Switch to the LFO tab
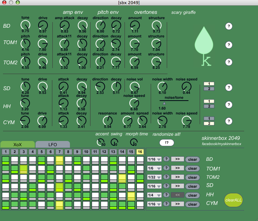The width and height of the screenshot is (258, 221). [52, 145]
